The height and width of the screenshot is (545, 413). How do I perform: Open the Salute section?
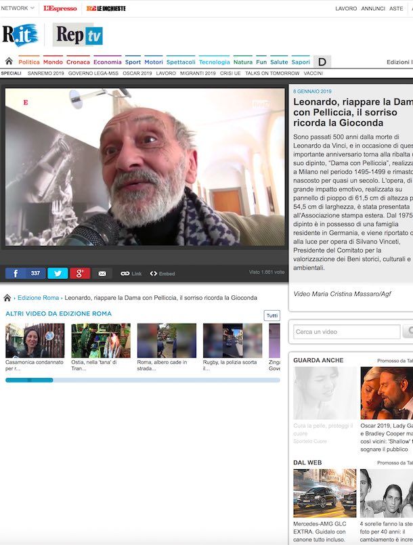click(279, 62)
